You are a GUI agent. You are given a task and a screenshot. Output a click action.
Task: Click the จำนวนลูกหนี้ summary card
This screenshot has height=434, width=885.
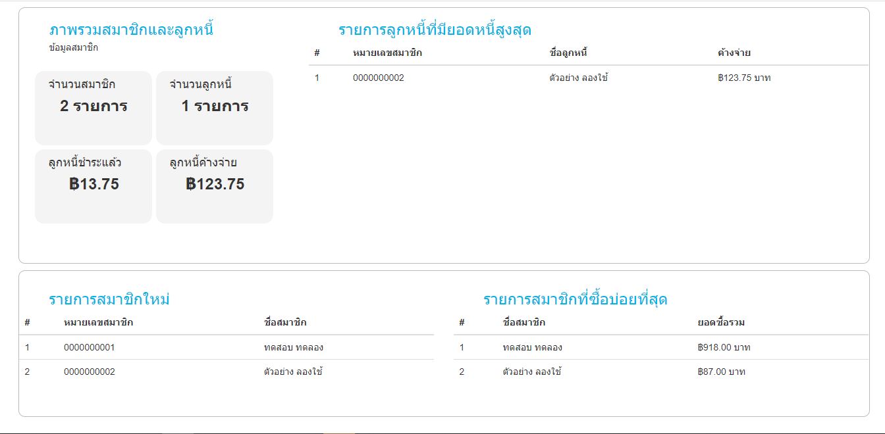coord(215,107)
